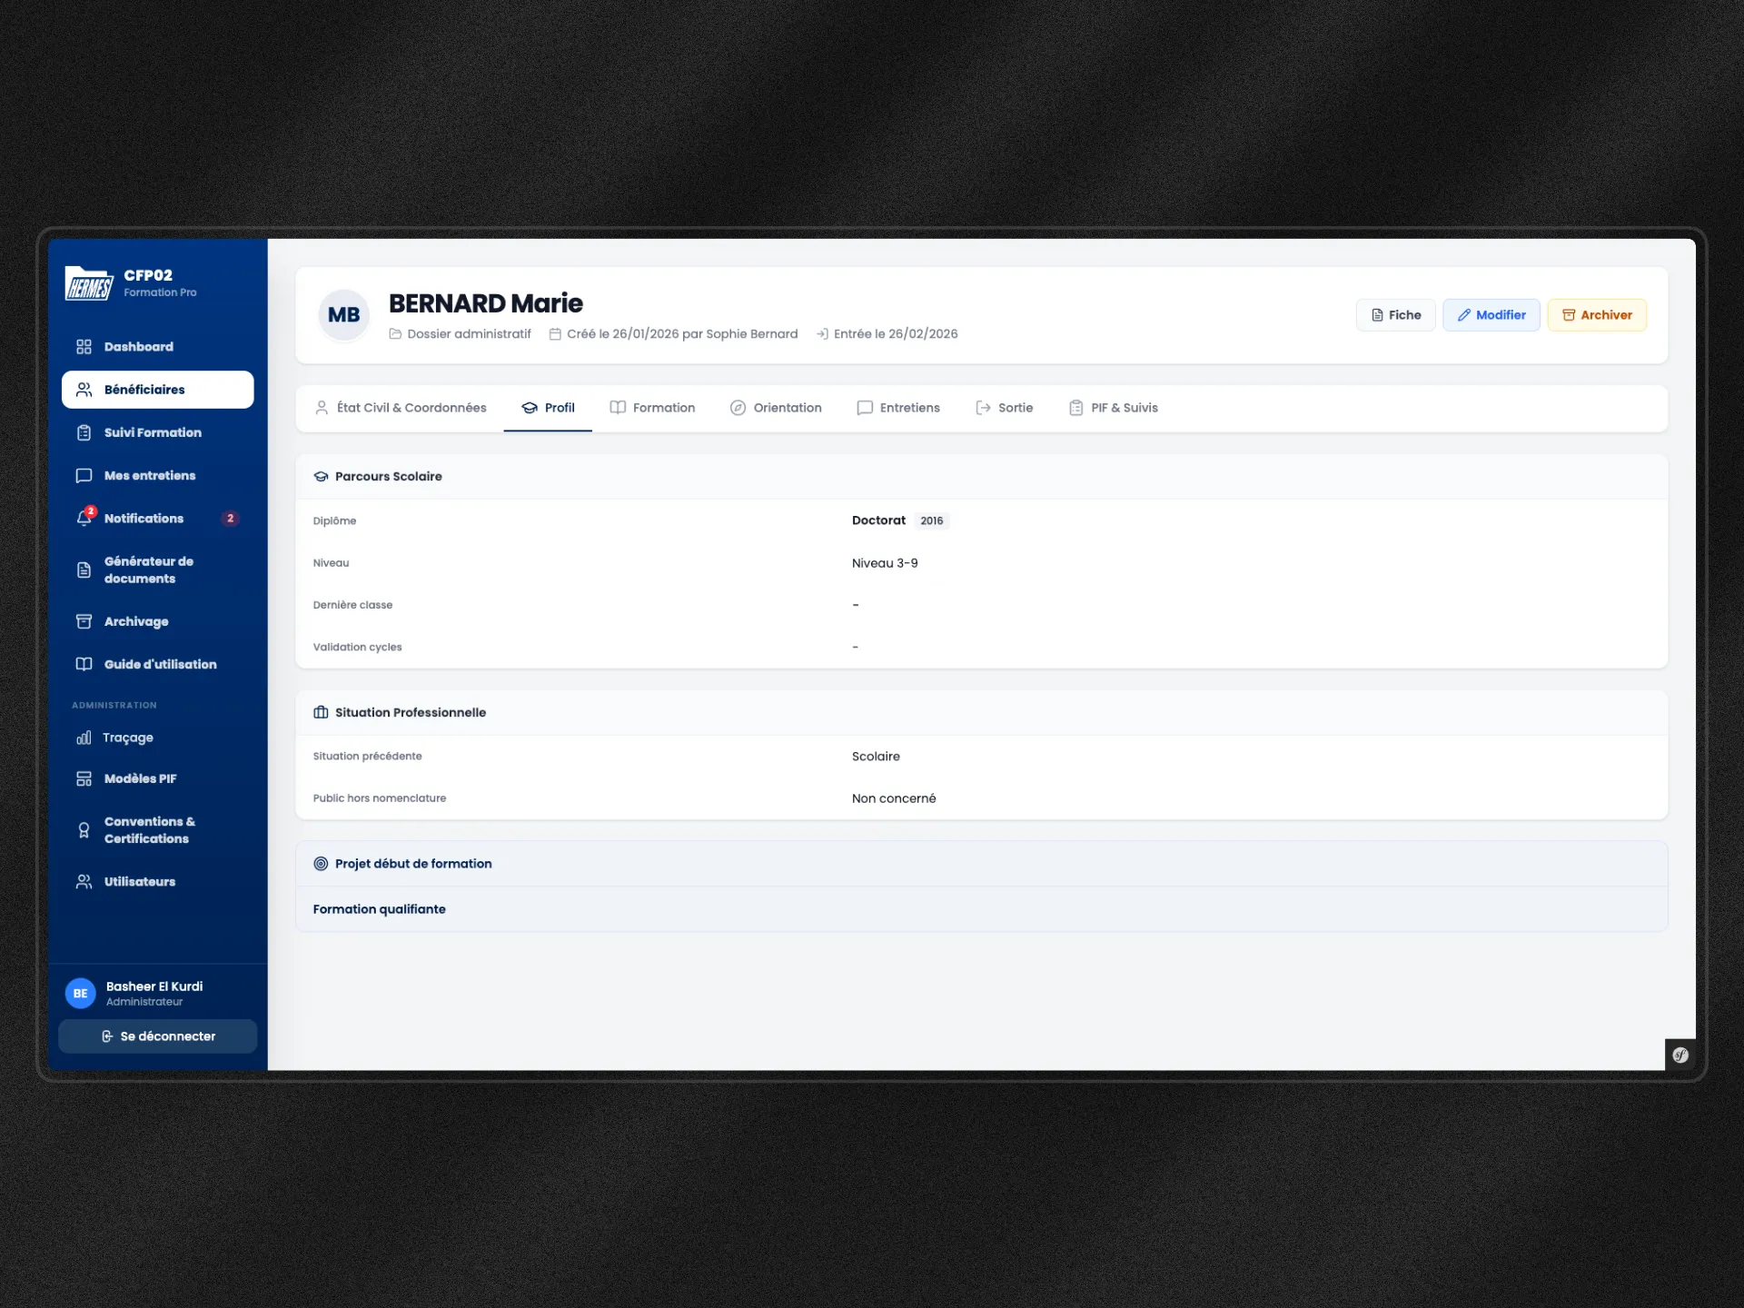Open the Dashboard sidebar item
The image size is (1744, 1308).
(157, 347)
